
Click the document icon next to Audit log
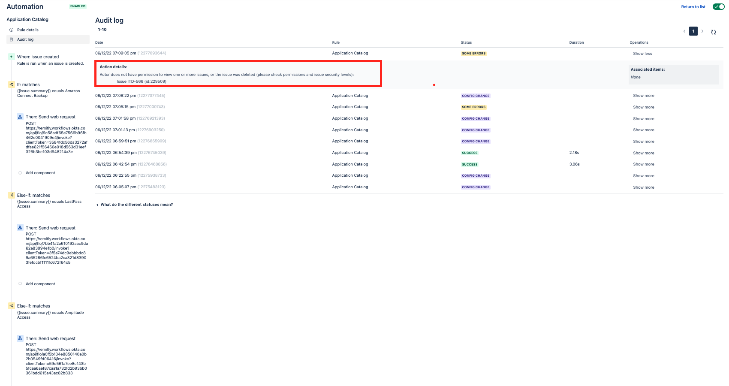(x=11, y=39)
